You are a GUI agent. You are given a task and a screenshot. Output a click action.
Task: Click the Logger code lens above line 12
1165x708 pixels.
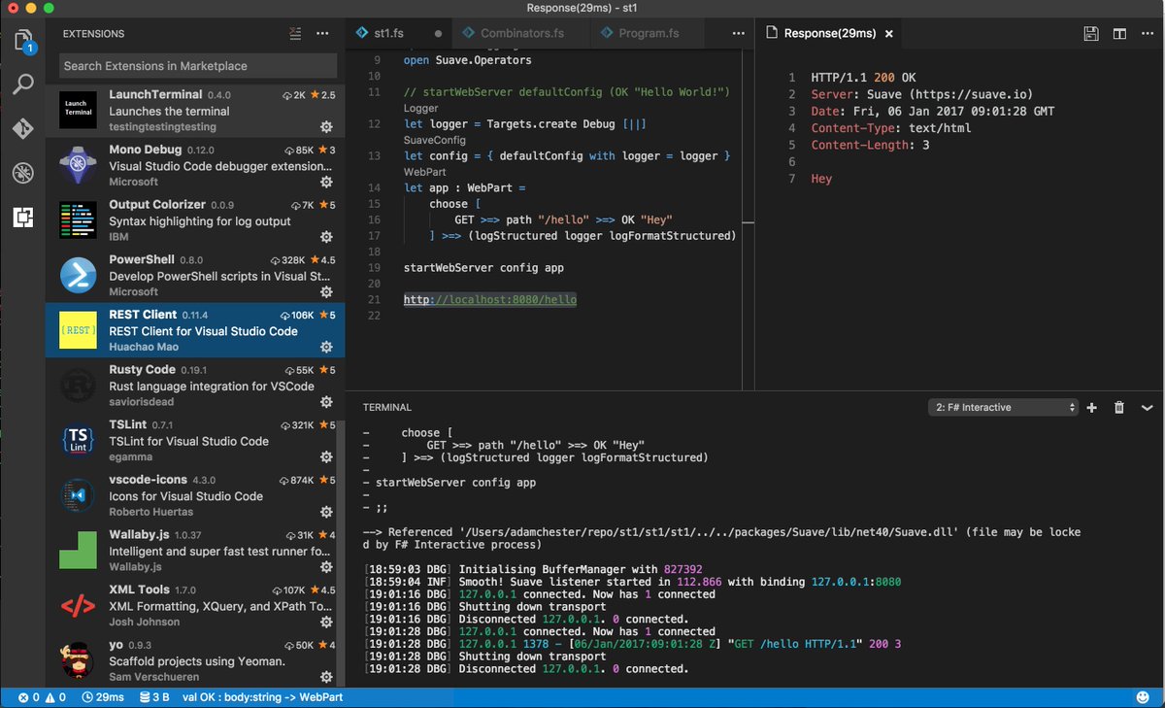click(421, 109)
